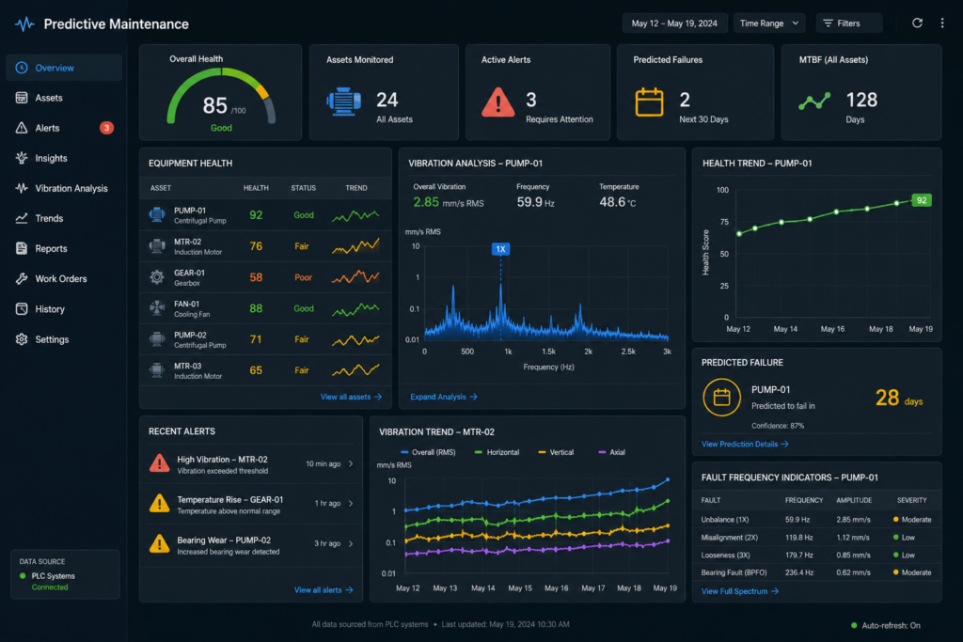Click the circular calendar icon in Predicted Failure
Screen dimensions: 963x642
[x=721, y=397]
